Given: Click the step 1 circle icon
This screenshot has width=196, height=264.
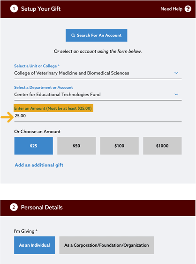Looking at the screenshot, I should [14, 9].
